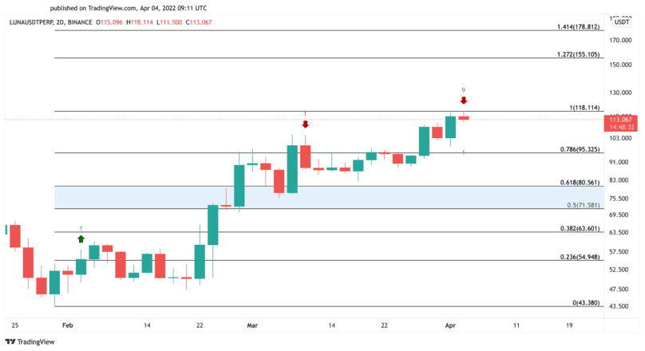Click the green up arrow signal in February
Screen dimensions: 645x351
(81, 239)
